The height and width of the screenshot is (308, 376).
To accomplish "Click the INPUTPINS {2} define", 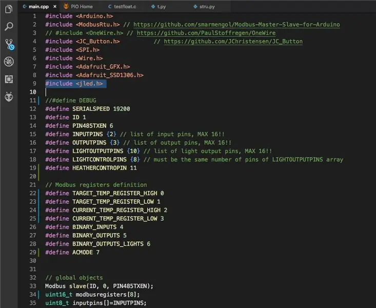I will 81,134.
